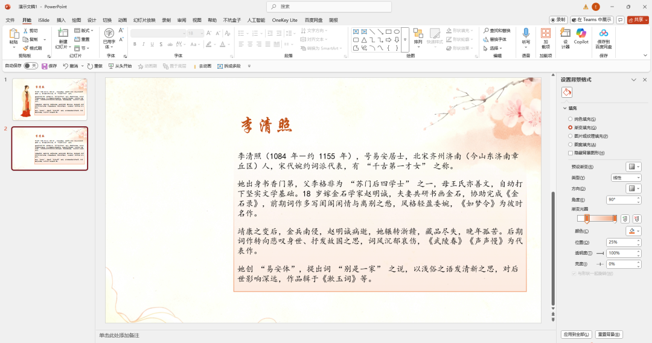Click the Save (保存) icon in quick toolbar
Viewport: 652px width, 343px height.
tap(45, 66)
